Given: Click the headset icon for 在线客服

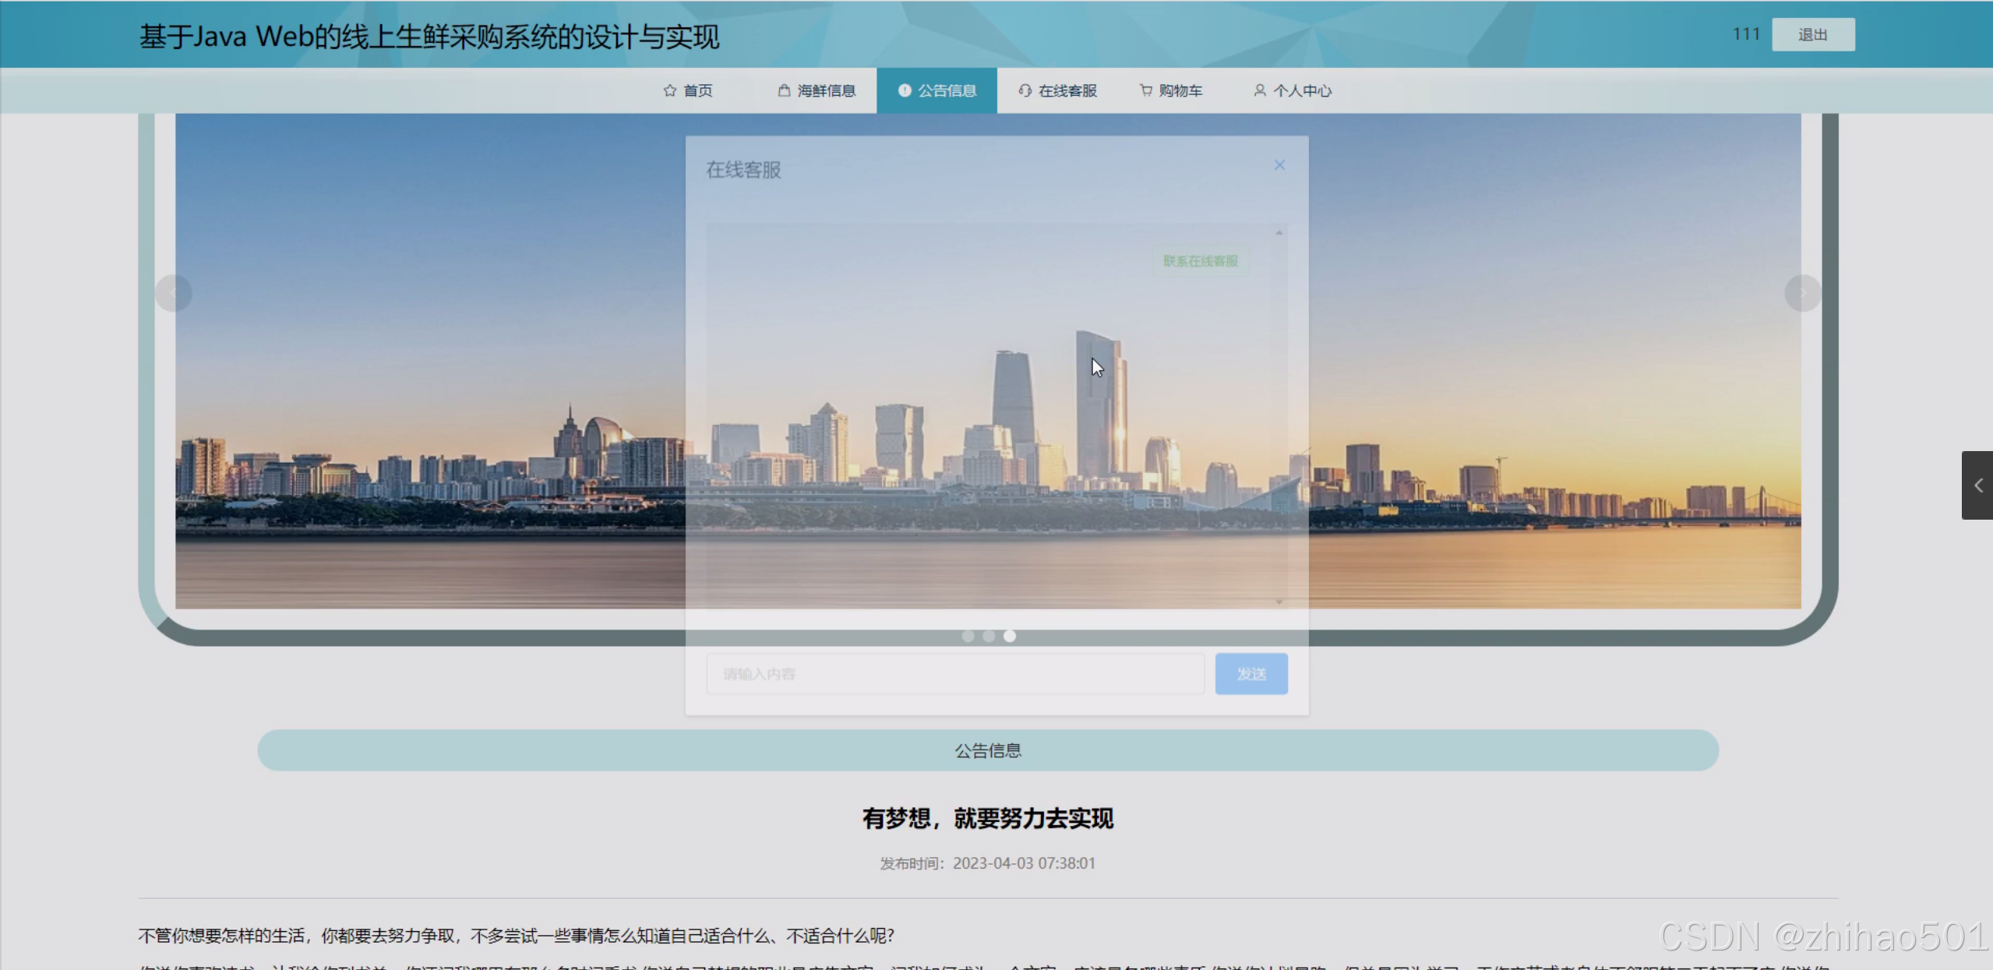Looking at the screenshot, I should 1025,90.
